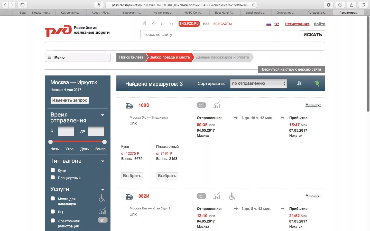Open the mobile version phone icon
Image resolution: width=370 pixels, height=231 pixels.
click(x=145, y=24)
